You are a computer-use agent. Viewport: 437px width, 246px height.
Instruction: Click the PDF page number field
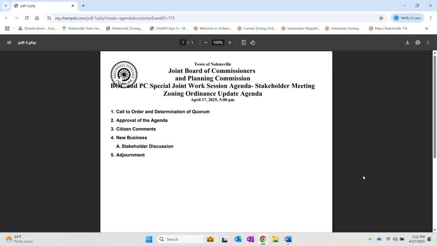[x=183, y=43]
